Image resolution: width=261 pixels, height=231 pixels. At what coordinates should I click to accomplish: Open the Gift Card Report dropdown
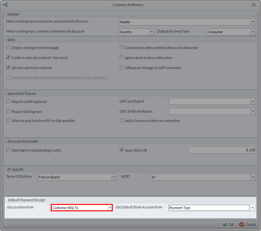click(253, 101)
